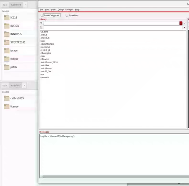Open the INNOVUS folder icon
189x186 pixels.
point(6,34)
